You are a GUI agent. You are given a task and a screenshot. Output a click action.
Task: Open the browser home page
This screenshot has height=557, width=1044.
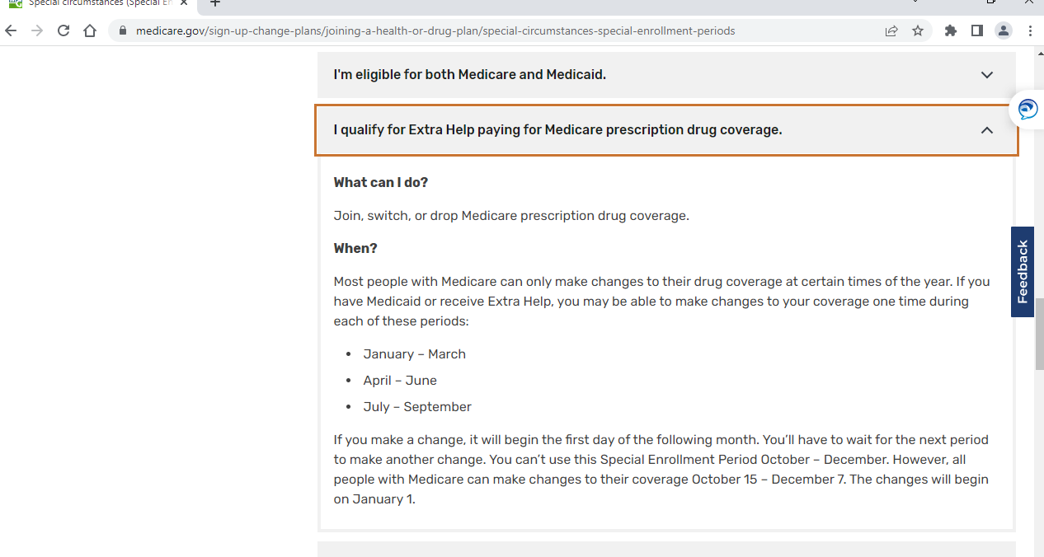(x=90, y=30)
